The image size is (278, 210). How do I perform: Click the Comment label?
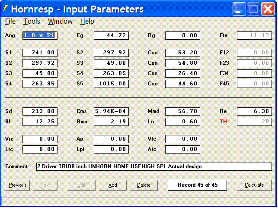[x=16, y=166]
